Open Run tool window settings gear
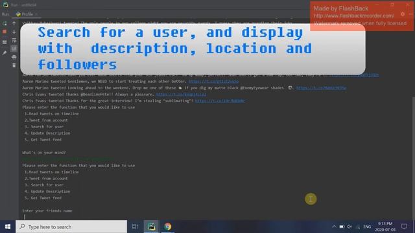415x233 pixels. point(403,14)
